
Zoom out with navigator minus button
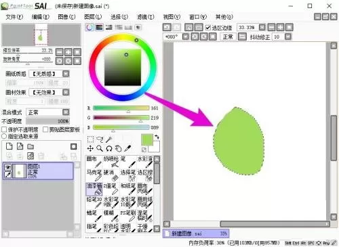(x=60, y=52)
